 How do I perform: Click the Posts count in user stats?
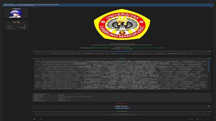point(24,26)
